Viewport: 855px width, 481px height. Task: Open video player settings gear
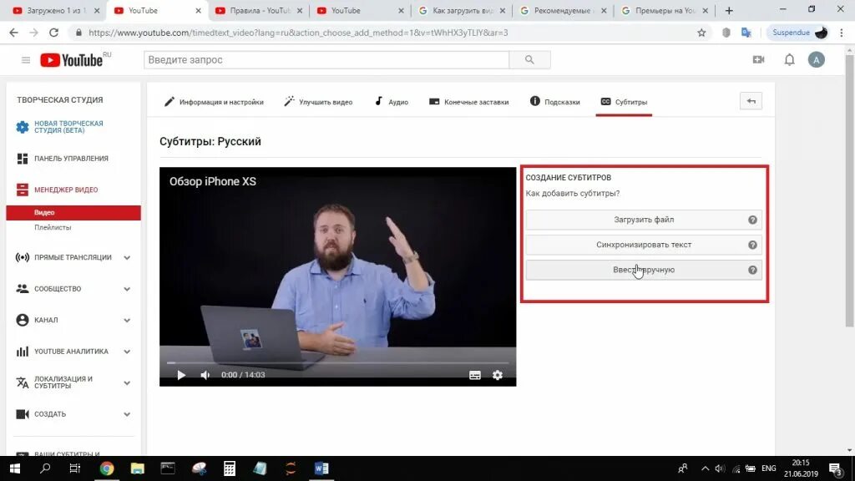point(498,375)
